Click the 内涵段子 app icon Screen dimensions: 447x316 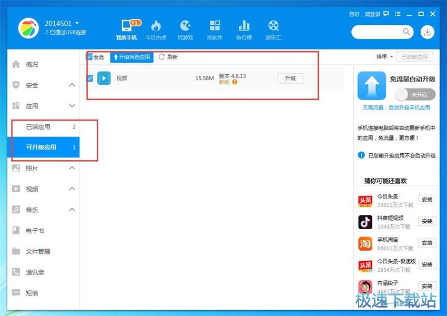(365, 287)
